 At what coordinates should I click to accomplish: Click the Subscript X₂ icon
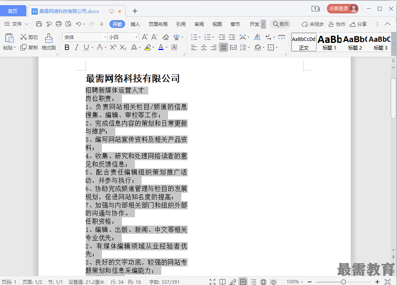pos(123,47)
